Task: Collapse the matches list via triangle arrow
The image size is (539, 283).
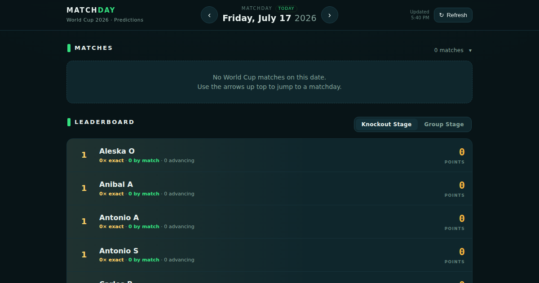Action: point(470,50)
